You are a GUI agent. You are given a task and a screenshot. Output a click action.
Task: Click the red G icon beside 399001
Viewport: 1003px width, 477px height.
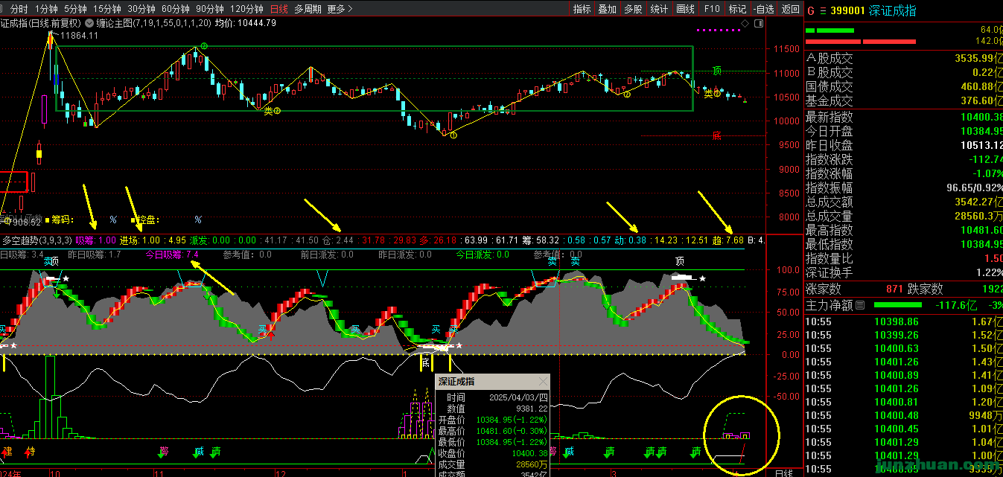point(811,10)
